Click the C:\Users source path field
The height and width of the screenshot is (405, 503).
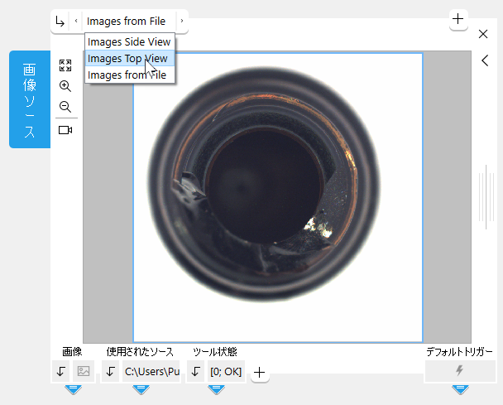point(151,372)
